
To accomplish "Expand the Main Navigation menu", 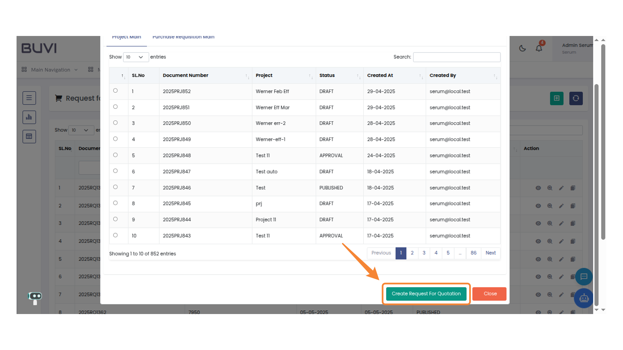I will (50, 69).
